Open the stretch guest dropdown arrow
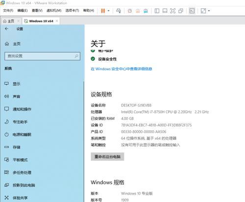245x202 pixels. [x=209, y=11]
